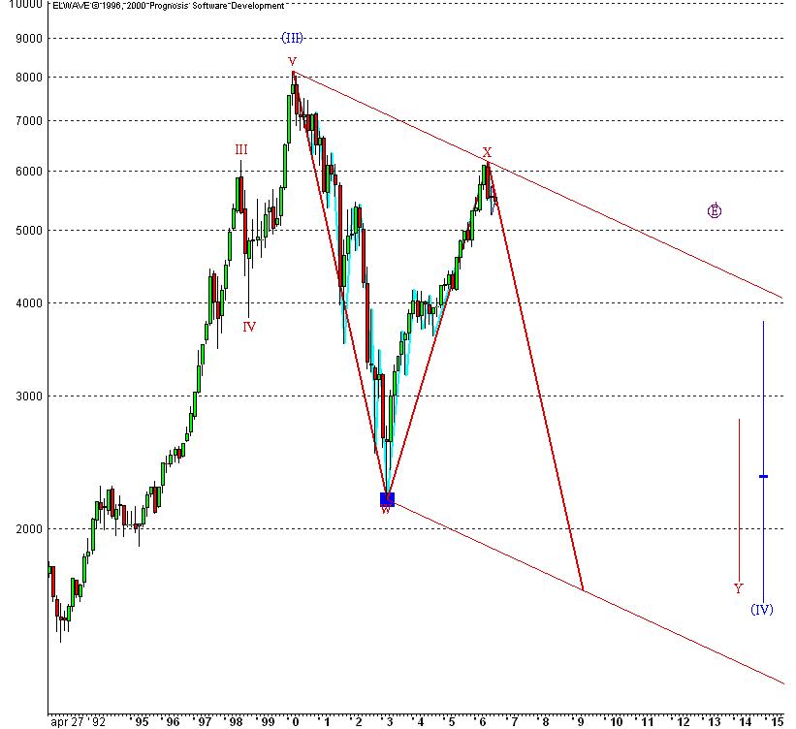This screenshot has height=729, width=796.
Task: Click the blue (IV) projection label
Action: (762, 609)
